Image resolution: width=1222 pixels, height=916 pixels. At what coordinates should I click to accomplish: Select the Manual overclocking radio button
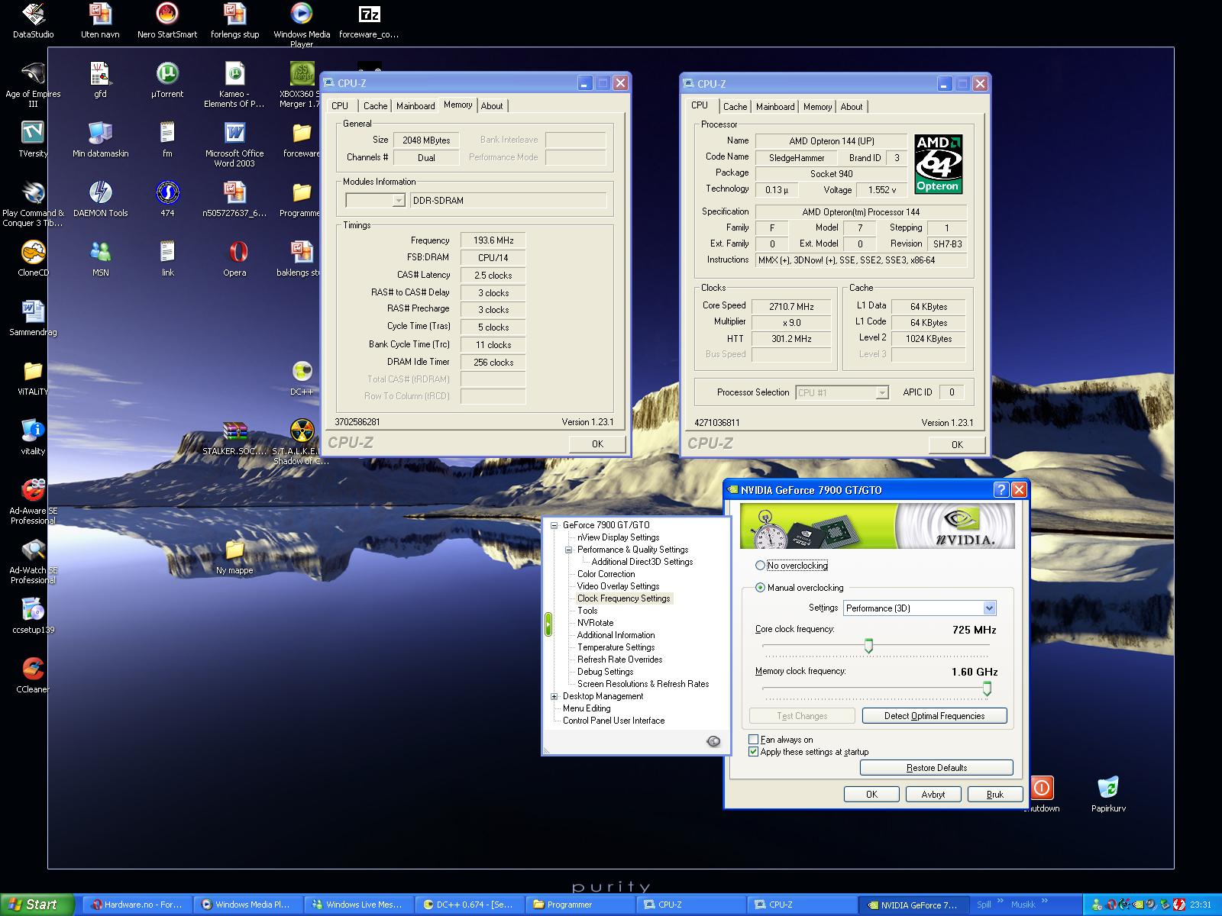(x=760, y=588)
